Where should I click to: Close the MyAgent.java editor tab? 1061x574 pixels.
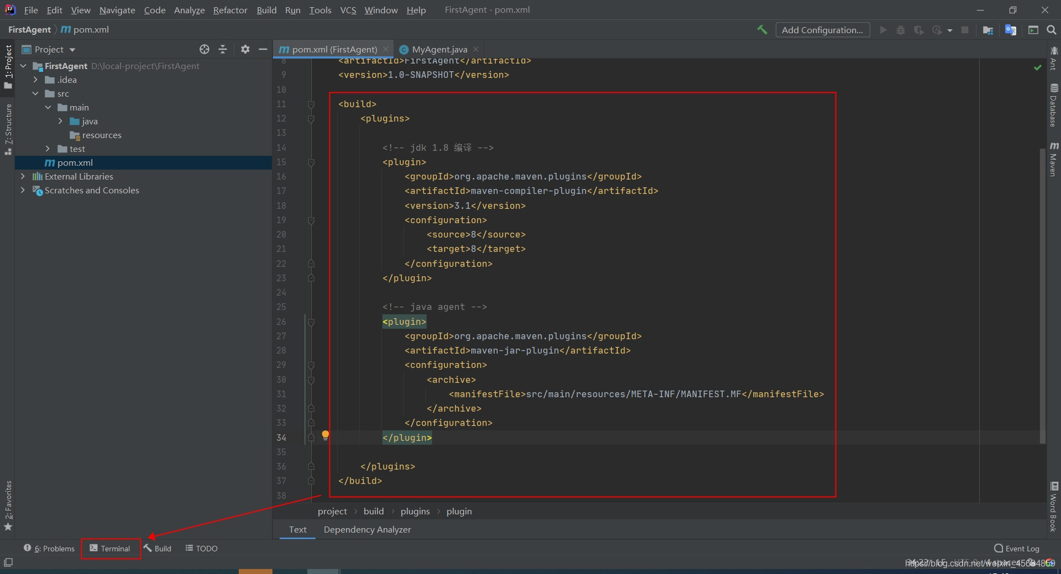pos(476,49)
